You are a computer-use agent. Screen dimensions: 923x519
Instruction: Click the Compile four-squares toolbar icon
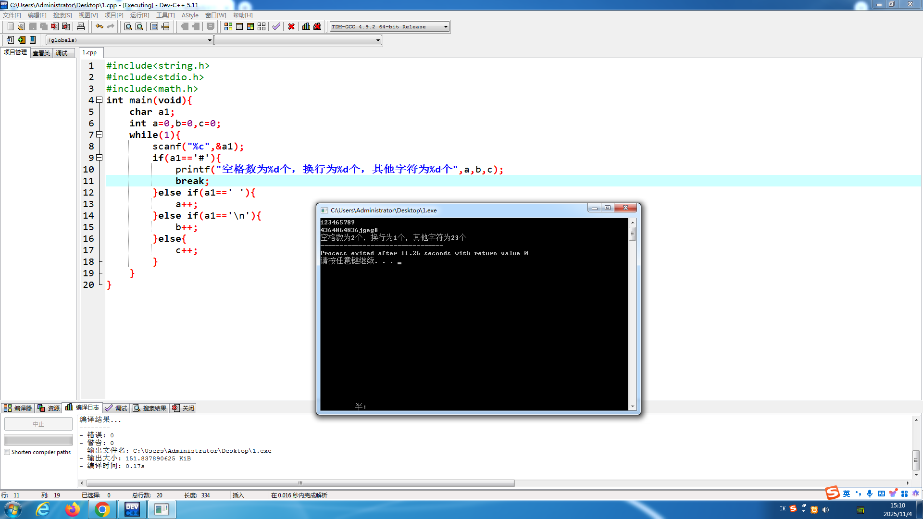tap(228, 26)
